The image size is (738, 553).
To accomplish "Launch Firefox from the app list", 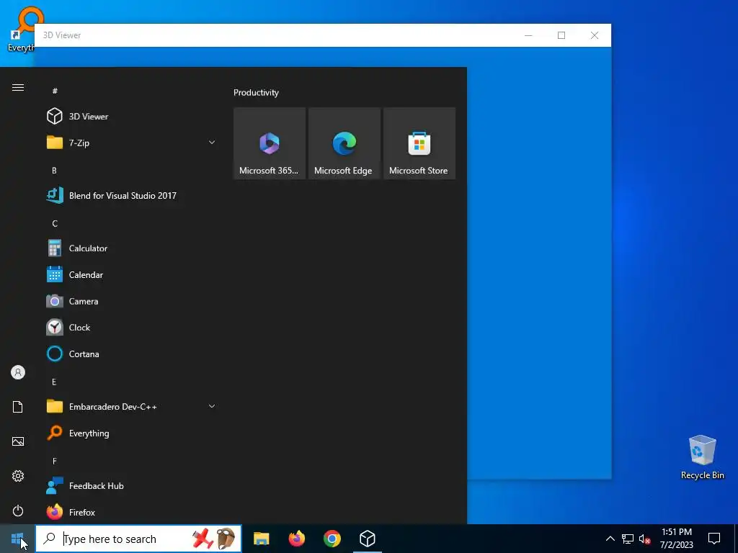I will pyautogui.click(x=131, y=512).
